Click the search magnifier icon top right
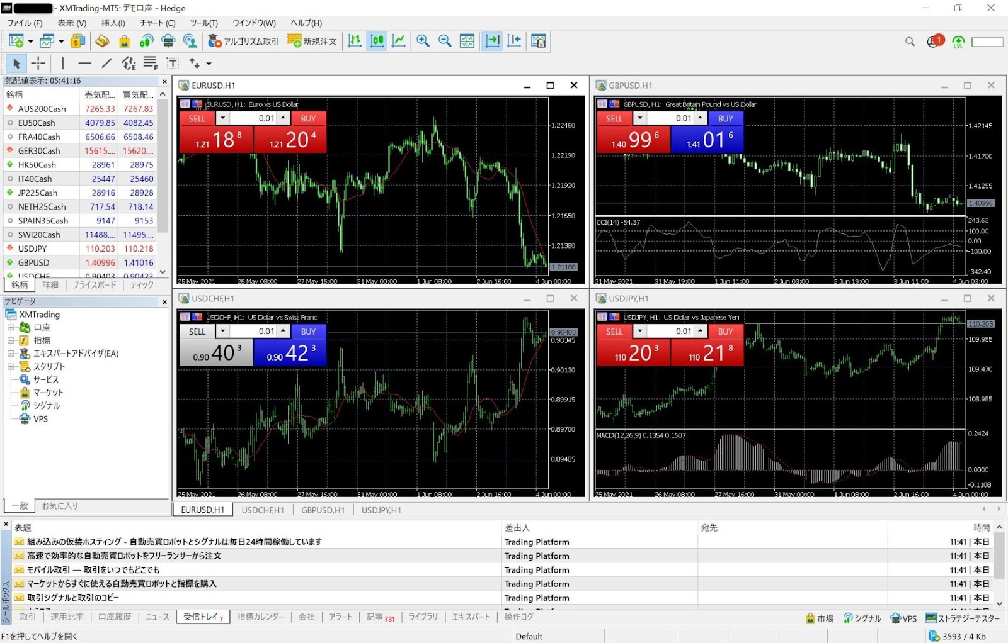Viewport: 1008px width, 643px height. click(910, 42)
